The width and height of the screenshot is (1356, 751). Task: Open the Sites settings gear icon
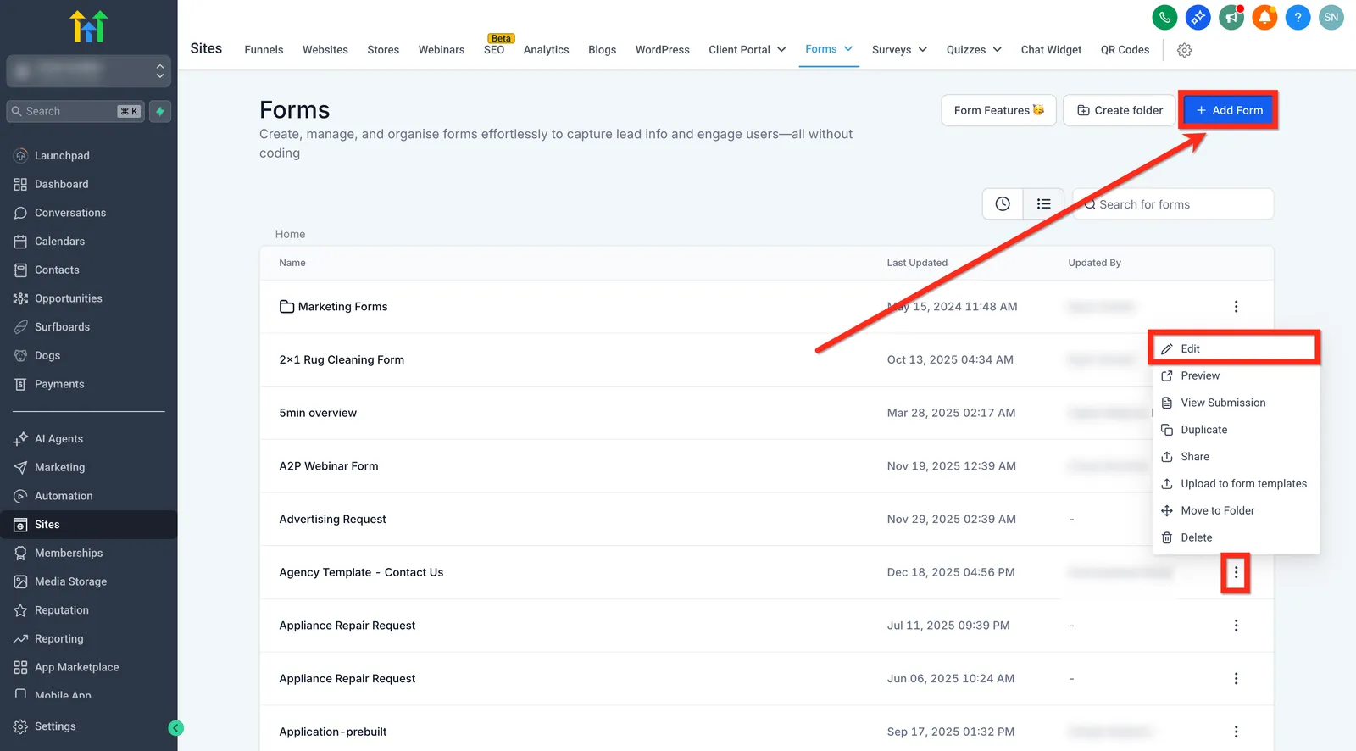[x=1185, y=50]
